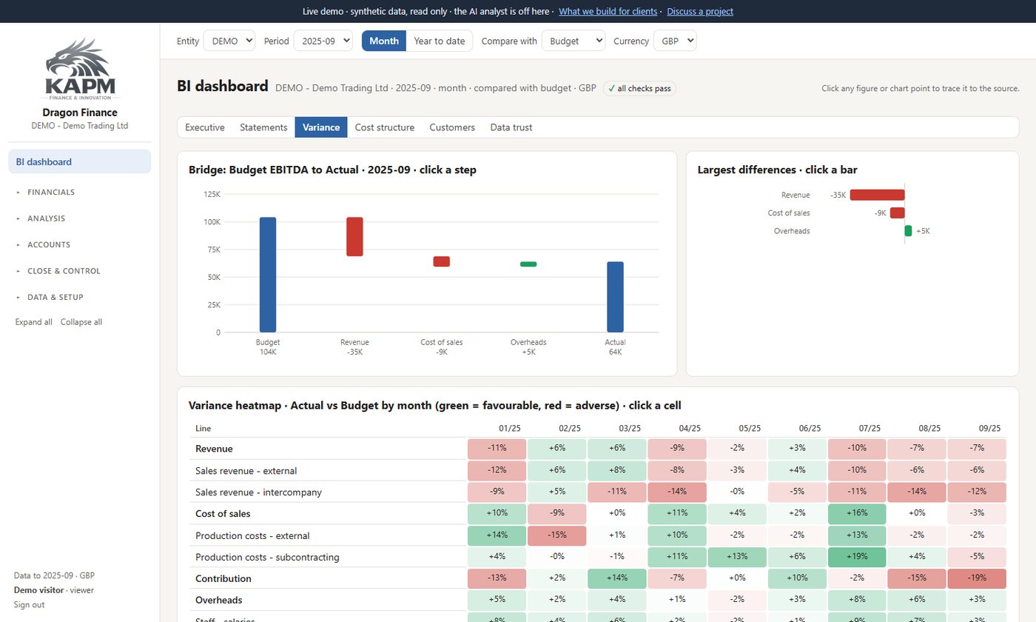Click the KAPM dragon logo

pos(80,69)
